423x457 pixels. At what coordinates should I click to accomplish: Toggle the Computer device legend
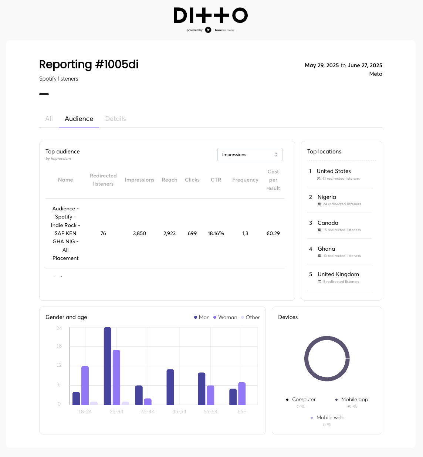click(301, 399)
